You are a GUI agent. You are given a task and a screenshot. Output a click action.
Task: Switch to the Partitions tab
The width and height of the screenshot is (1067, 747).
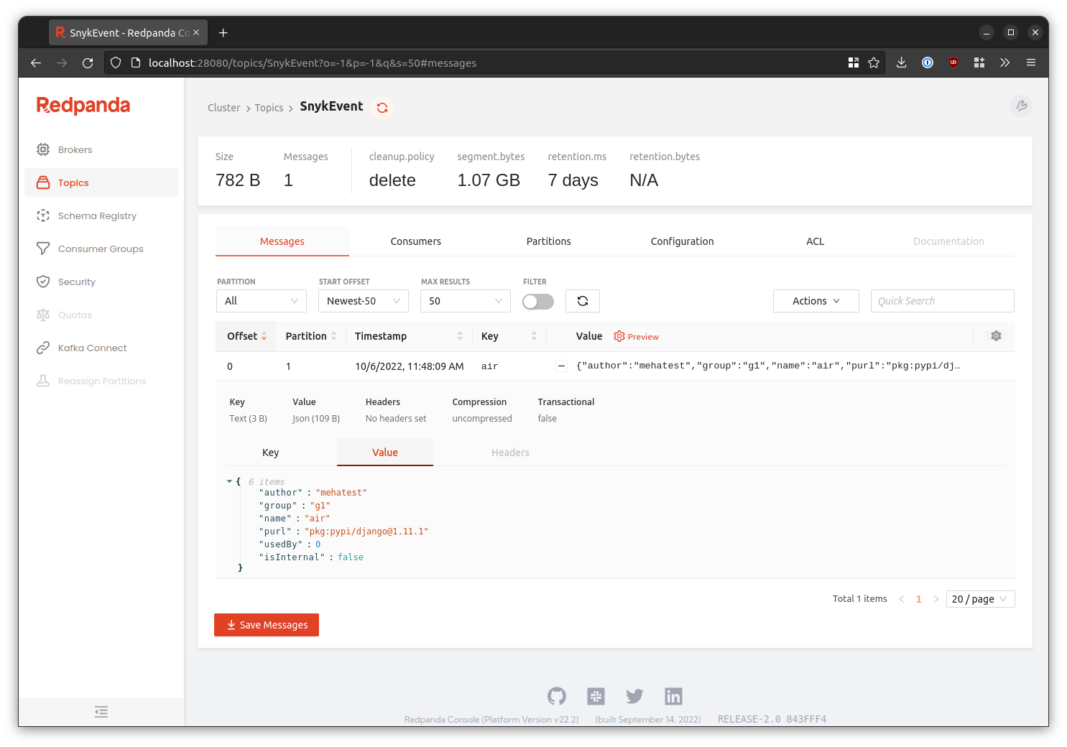[549, 241]
